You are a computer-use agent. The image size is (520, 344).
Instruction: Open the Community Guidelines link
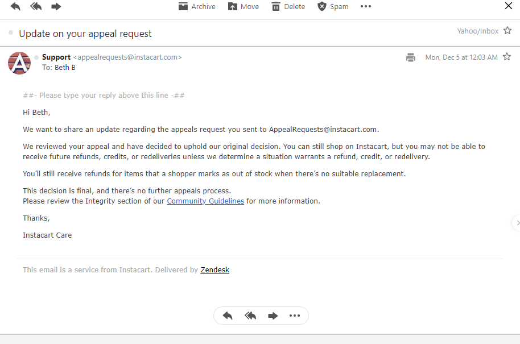click(x=205, y=201)
